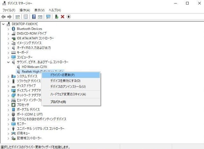Select the ディスプレイ アダプター tree row
Image resolution: width=204 pixels, height=149 pixels.
tap(26, 90)
